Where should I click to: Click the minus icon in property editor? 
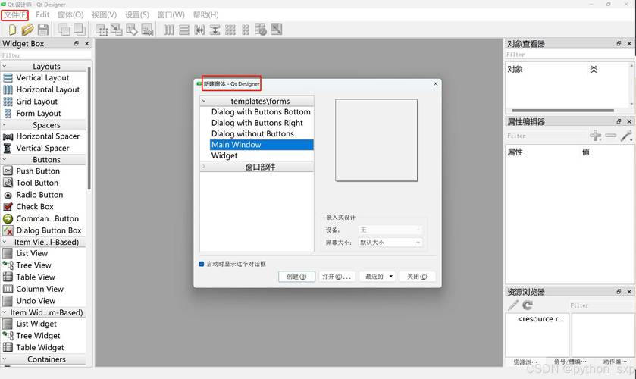[x=611, y=135]
